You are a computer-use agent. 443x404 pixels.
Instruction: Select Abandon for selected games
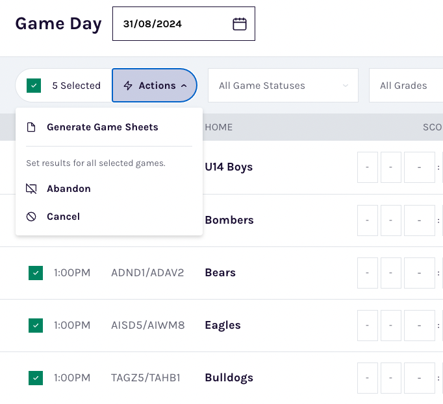[x=68, y=189]
